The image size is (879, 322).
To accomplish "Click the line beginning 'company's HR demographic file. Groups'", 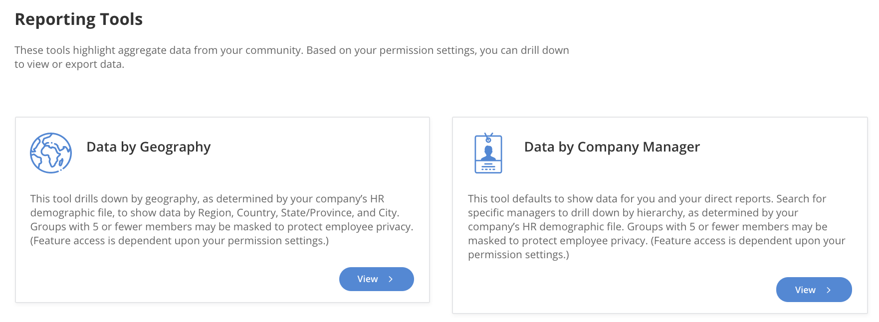I will click(x=647, y=227).
